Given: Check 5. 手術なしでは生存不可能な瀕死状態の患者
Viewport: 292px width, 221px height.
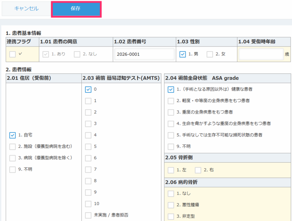Looking at the screenshot, I should [171, 135].
